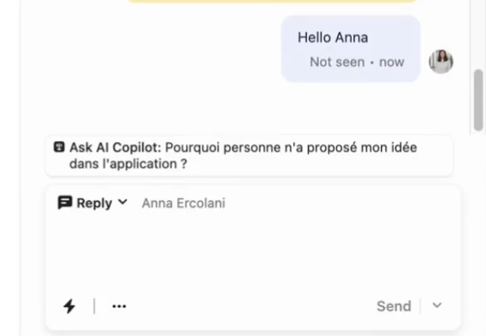Image resolution: width=486 pixels, height=336 pixels.
Task: Click the conversation vertical scrollbar thumb
Action: [479, 100]
